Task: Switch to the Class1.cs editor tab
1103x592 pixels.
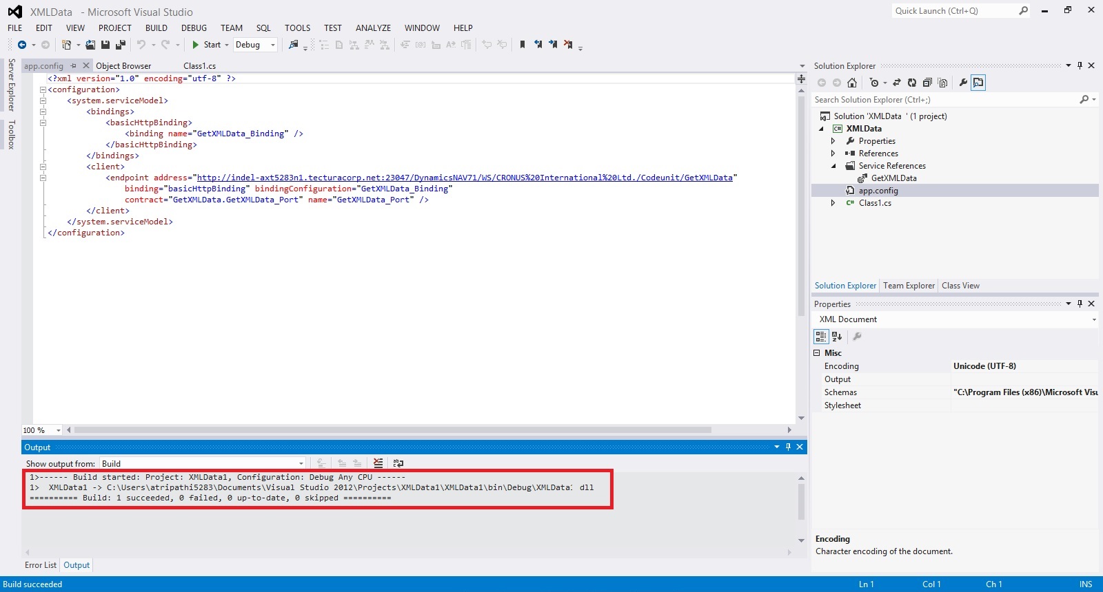Action: (x=200, y=66)
